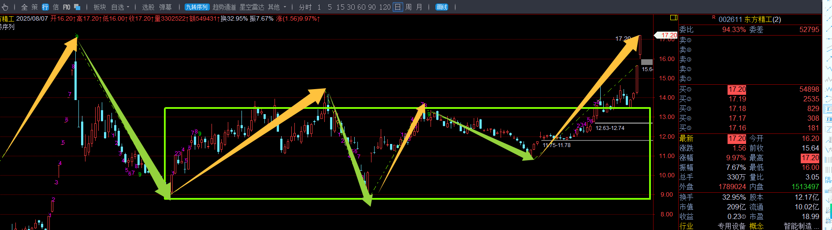Open the 选股 stock picker
832x230 pixels.
[148, 7]
